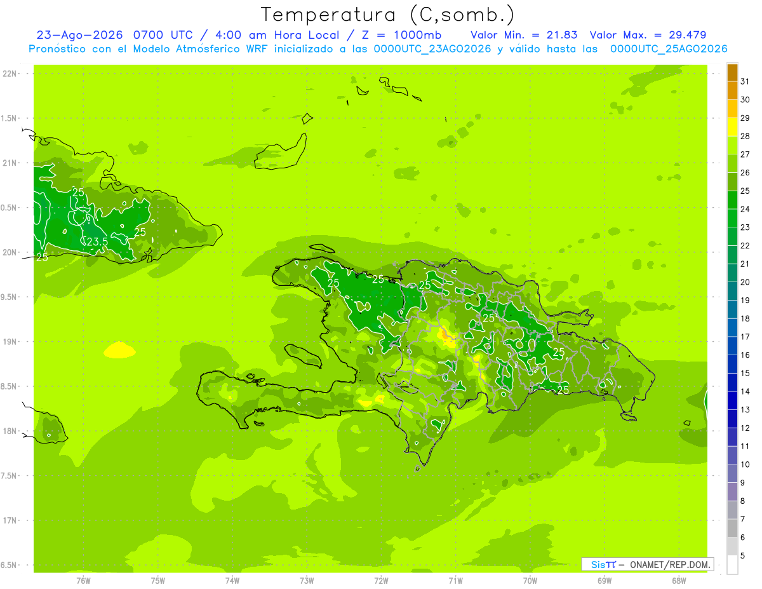Click the 'Valor Min. = 21.83' readout
This screenshot has width=762, height=589.
[524, 35]
